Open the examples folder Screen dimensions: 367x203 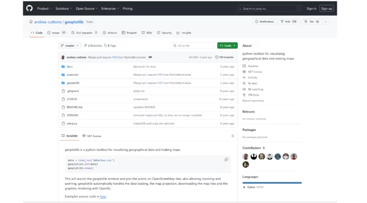click(73, 75)
